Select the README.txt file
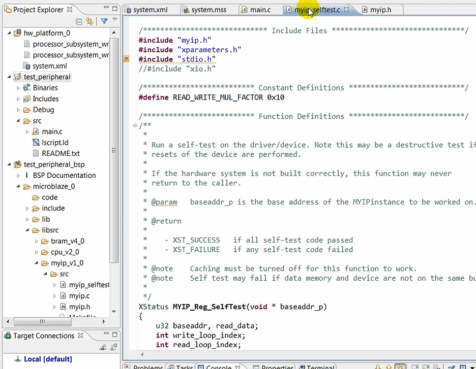476x369 pixels. click(x=62, y=153)
